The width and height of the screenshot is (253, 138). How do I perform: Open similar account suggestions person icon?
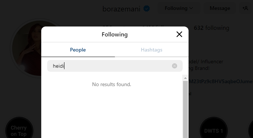point(245,8)
